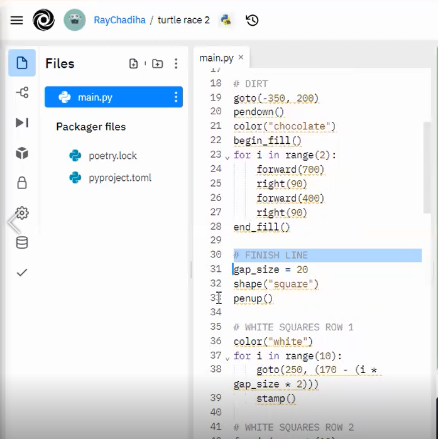The image size is (438, 439).
Task: Open Secrets lock icon in sidebar
Action: 22,183
